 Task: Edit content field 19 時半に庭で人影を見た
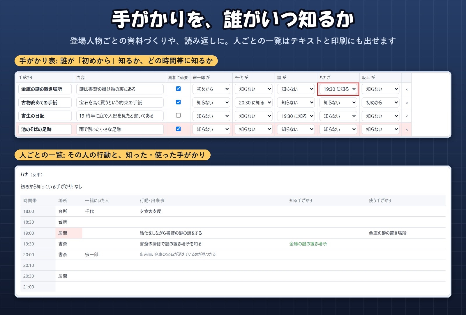(x=120, y=116)
